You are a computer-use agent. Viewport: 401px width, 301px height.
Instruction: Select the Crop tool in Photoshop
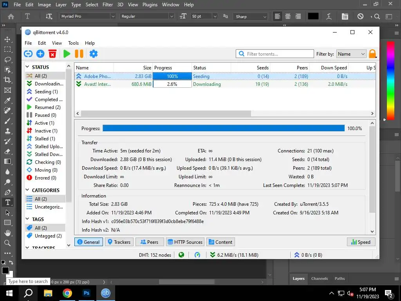tap(7, 80)
